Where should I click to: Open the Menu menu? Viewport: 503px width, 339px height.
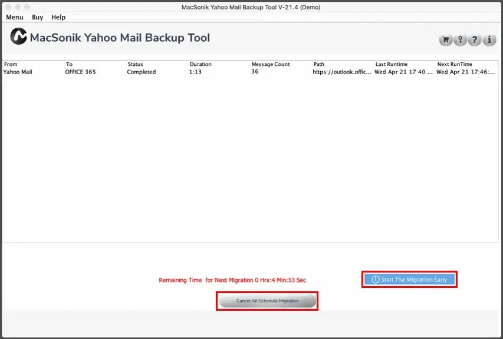pyautogui.click(x=14, y=17)
